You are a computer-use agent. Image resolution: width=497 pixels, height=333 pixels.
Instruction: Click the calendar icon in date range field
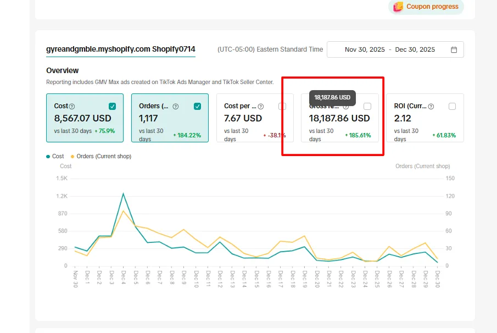(454, 49)
